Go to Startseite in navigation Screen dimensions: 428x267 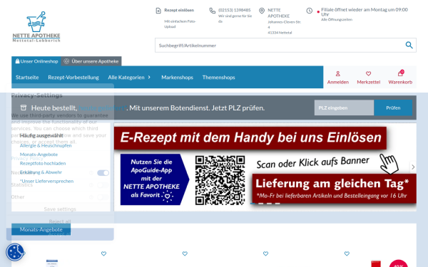point(27,78)
